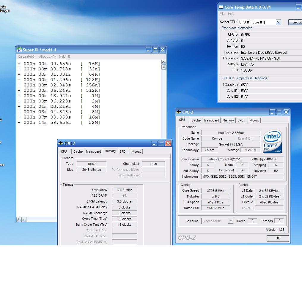Click the FSB:DRAM 4:3 value
This screenshot has height=297, width=302.
pyautogui.click(x=124, y=195)
